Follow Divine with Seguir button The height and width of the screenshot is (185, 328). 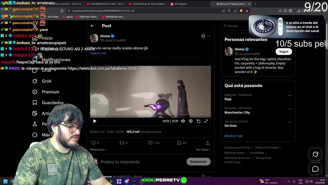(284, 51)
